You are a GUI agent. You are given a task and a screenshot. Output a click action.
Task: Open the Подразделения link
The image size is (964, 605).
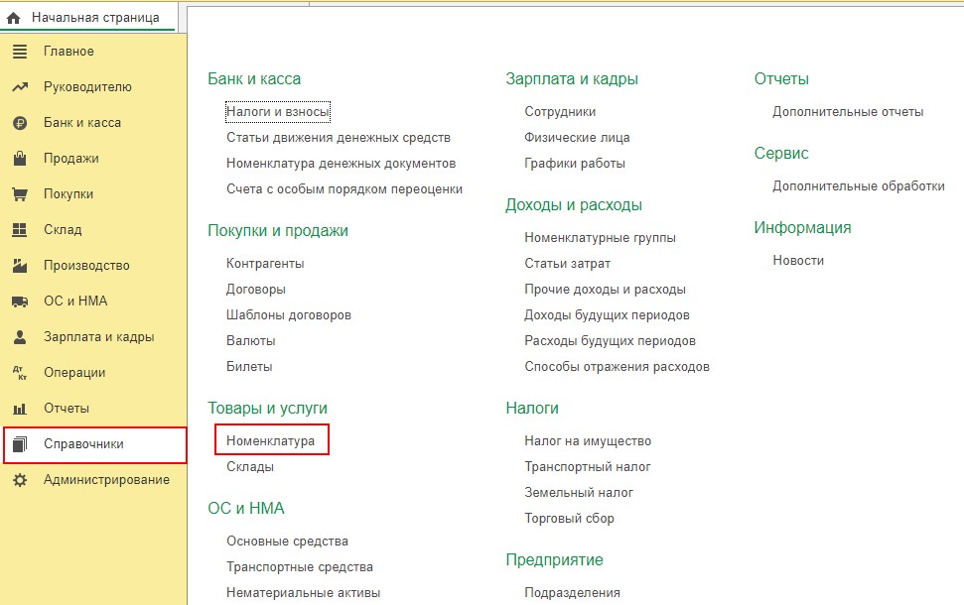pos(573,593)
